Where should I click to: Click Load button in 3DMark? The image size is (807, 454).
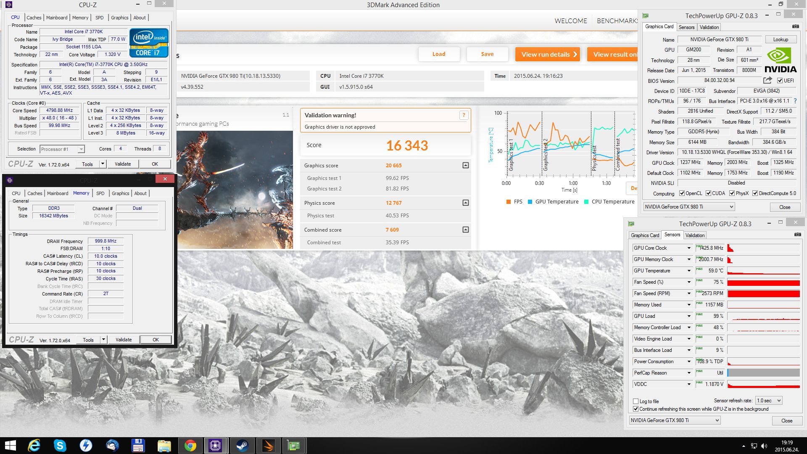click(439, 54)
